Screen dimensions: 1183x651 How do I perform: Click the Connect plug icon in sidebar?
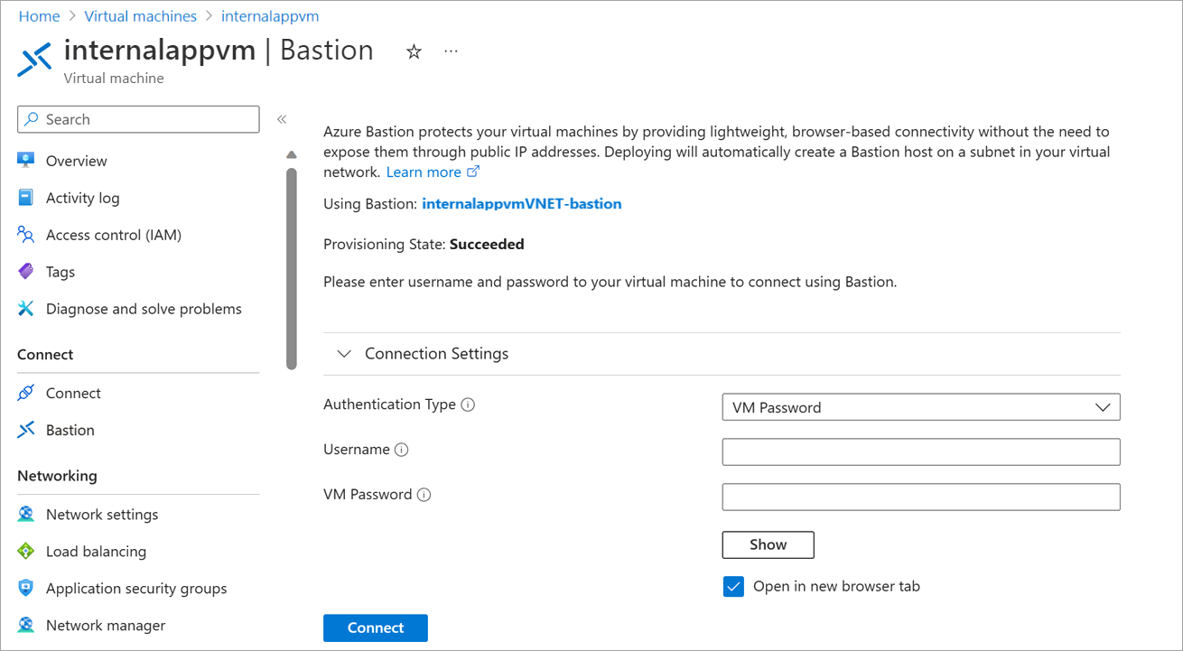click(26, 393)
